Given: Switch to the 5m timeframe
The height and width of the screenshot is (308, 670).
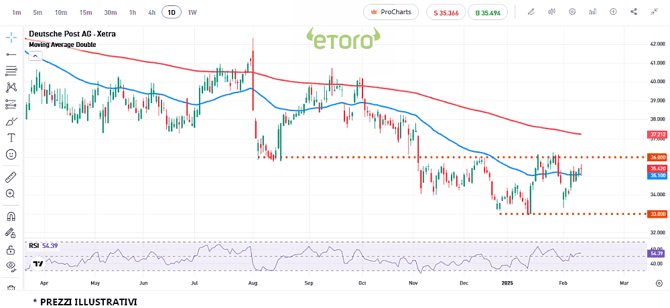Looking at the screenshot, I should tap(38, 13).
